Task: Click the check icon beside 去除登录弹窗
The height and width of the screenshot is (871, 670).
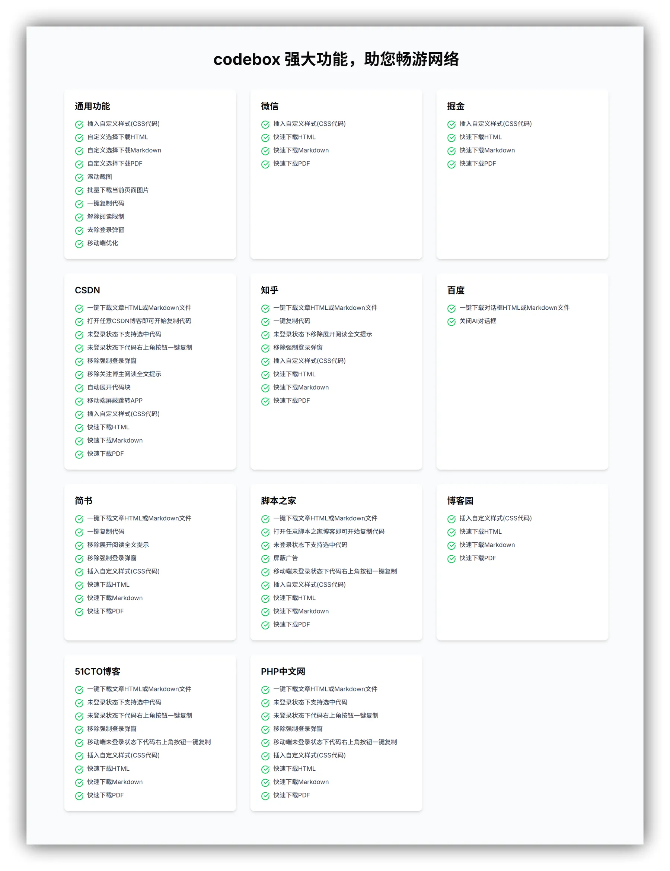Action: [79, 230]
